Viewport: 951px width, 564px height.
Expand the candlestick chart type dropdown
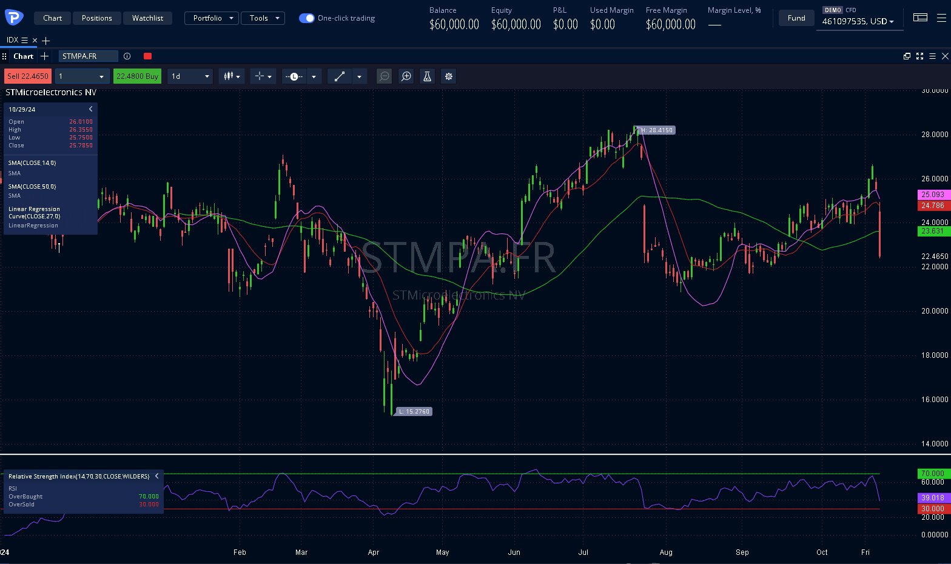pos(232,76)
